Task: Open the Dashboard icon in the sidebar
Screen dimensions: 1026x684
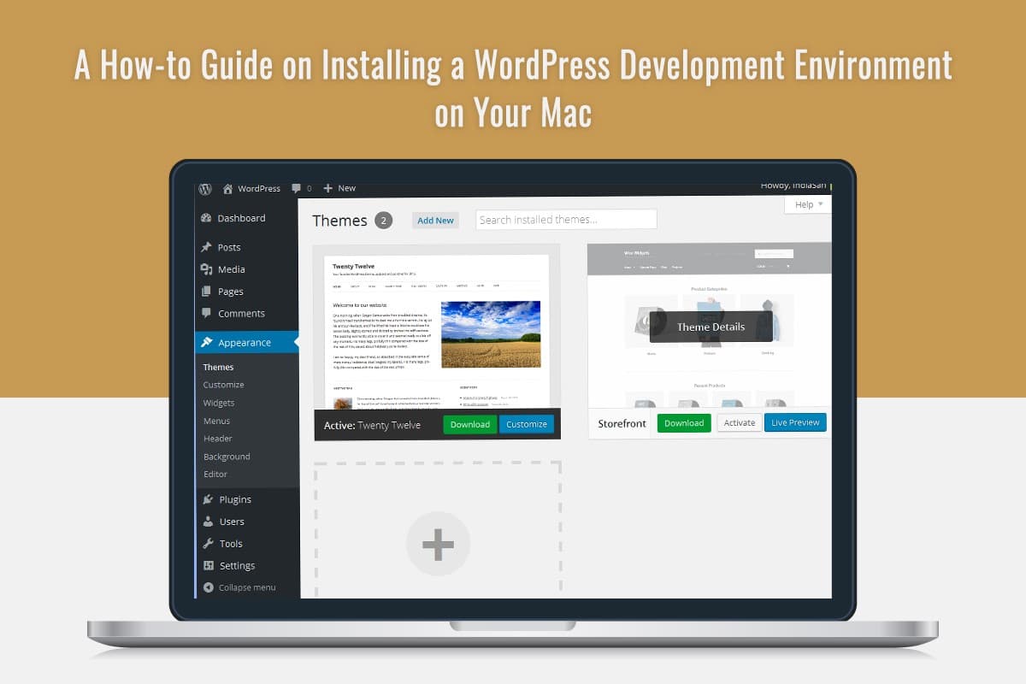Action: pyautogui.click(x=208, y=218)
